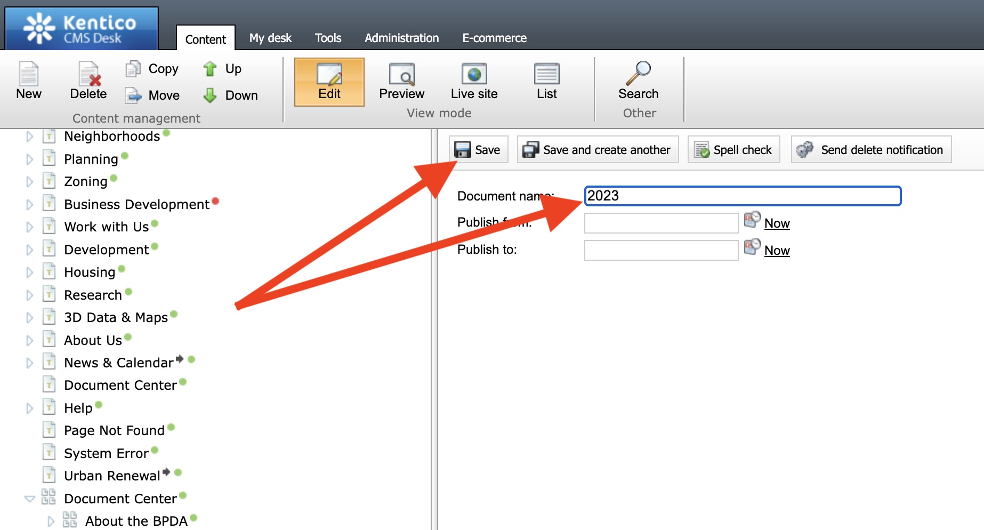
Task: Click the New document icon
Action: [x=29, y=74]
